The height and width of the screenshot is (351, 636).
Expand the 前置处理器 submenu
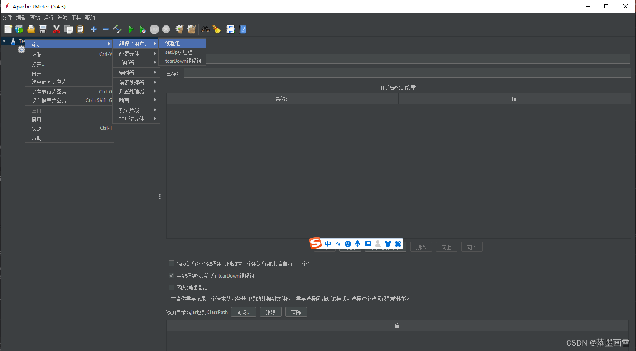coord(136,83)
